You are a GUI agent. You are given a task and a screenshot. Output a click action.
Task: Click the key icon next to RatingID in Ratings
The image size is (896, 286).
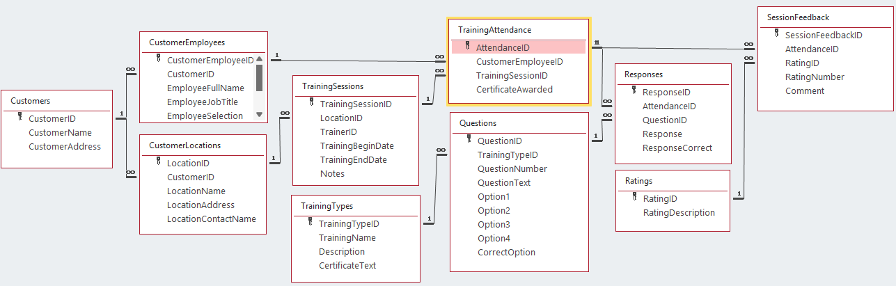[634, 198]
